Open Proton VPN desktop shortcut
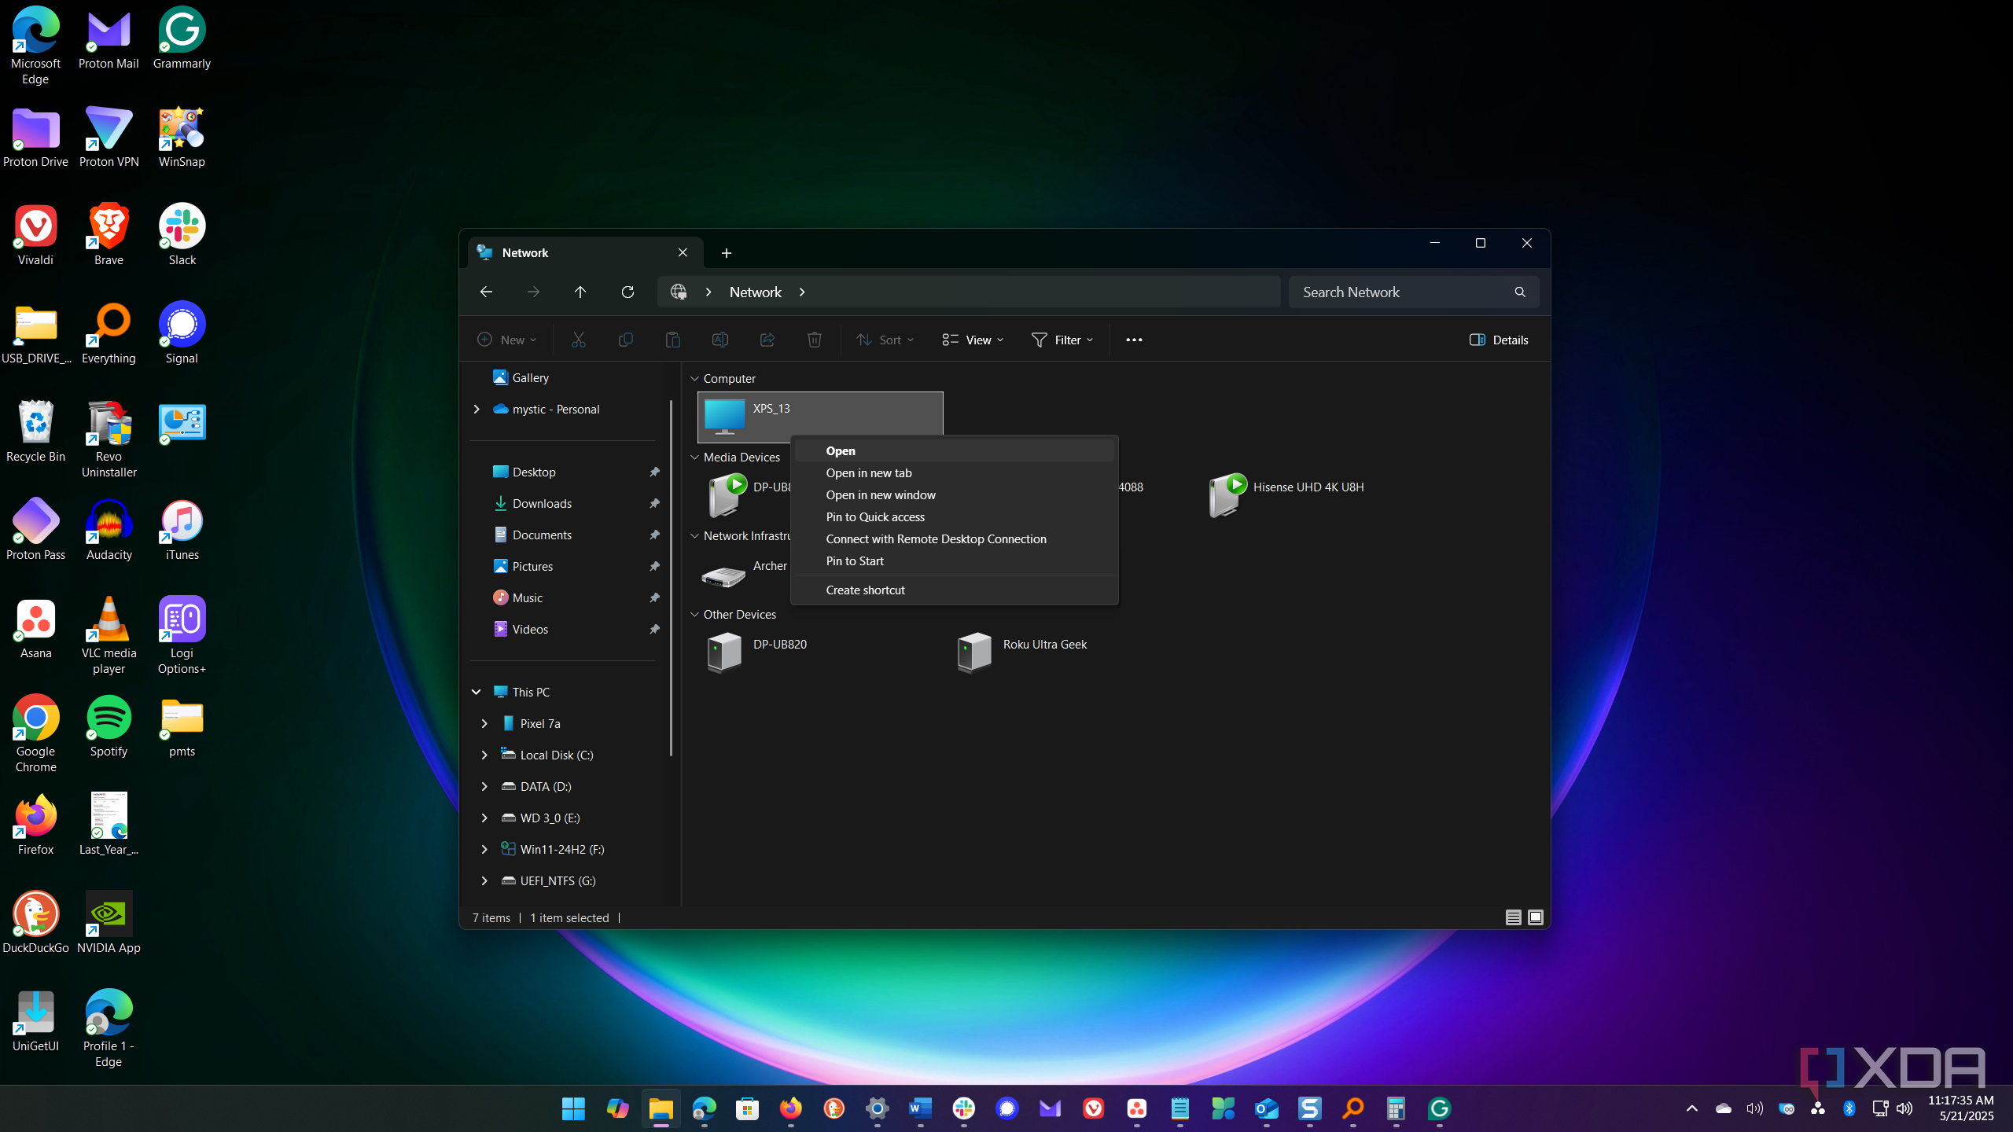The width and height of the screenshot is (2013, 1132). pyautogui.click(x=109, y=138)
